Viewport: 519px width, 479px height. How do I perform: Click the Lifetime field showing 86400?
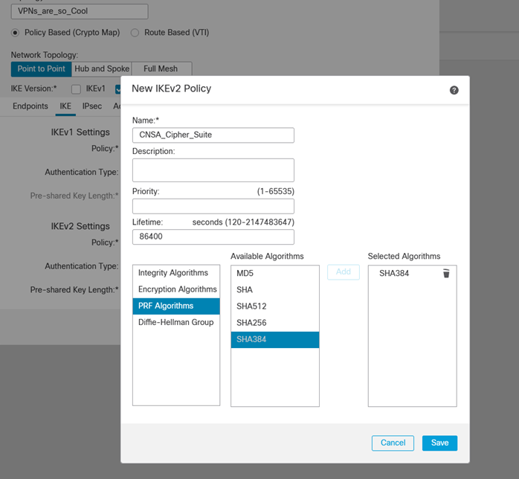[x=213, y=237]
